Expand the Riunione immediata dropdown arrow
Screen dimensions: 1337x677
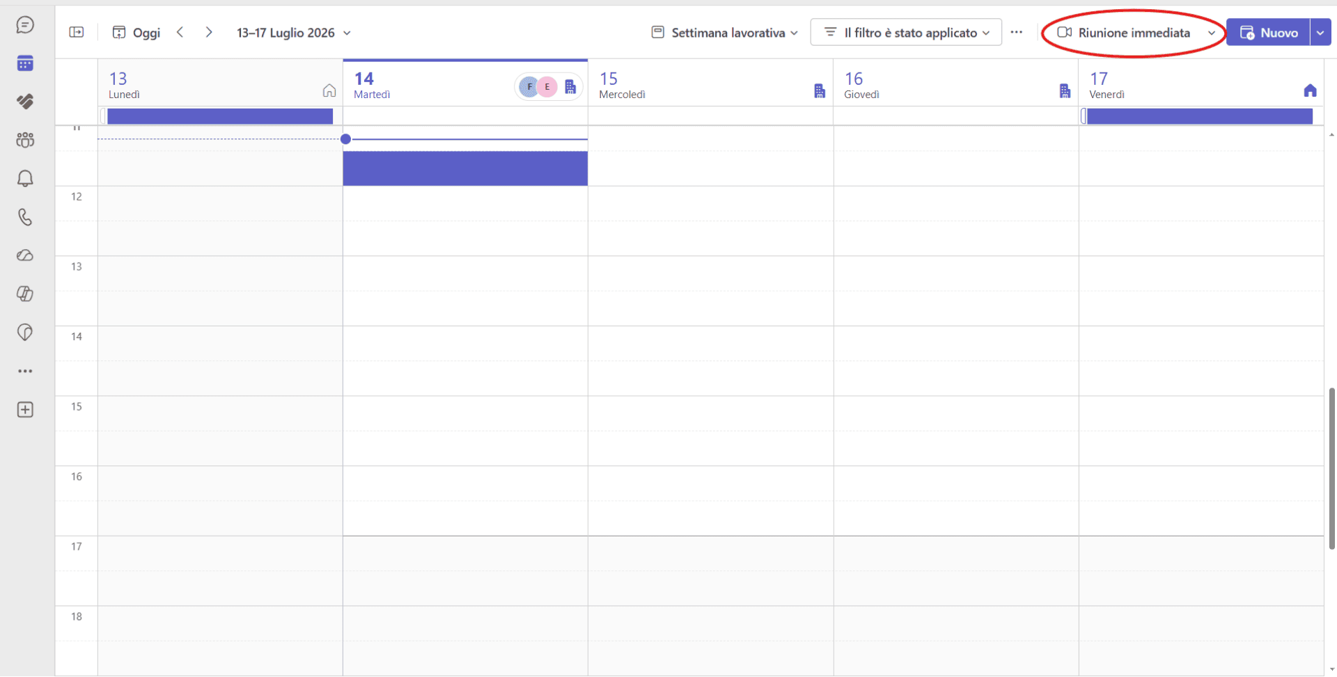click(x=1212, y=33)
